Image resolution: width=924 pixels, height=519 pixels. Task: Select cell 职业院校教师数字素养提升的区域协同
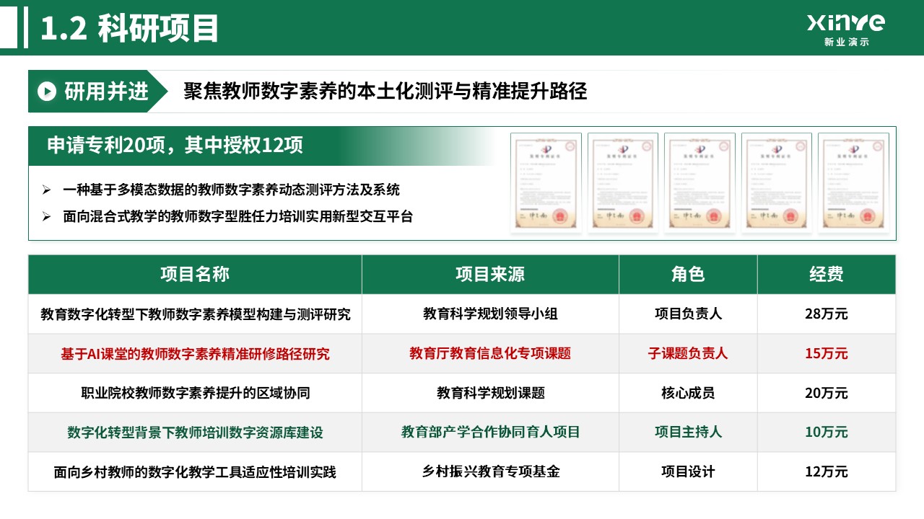pos(195,393)
